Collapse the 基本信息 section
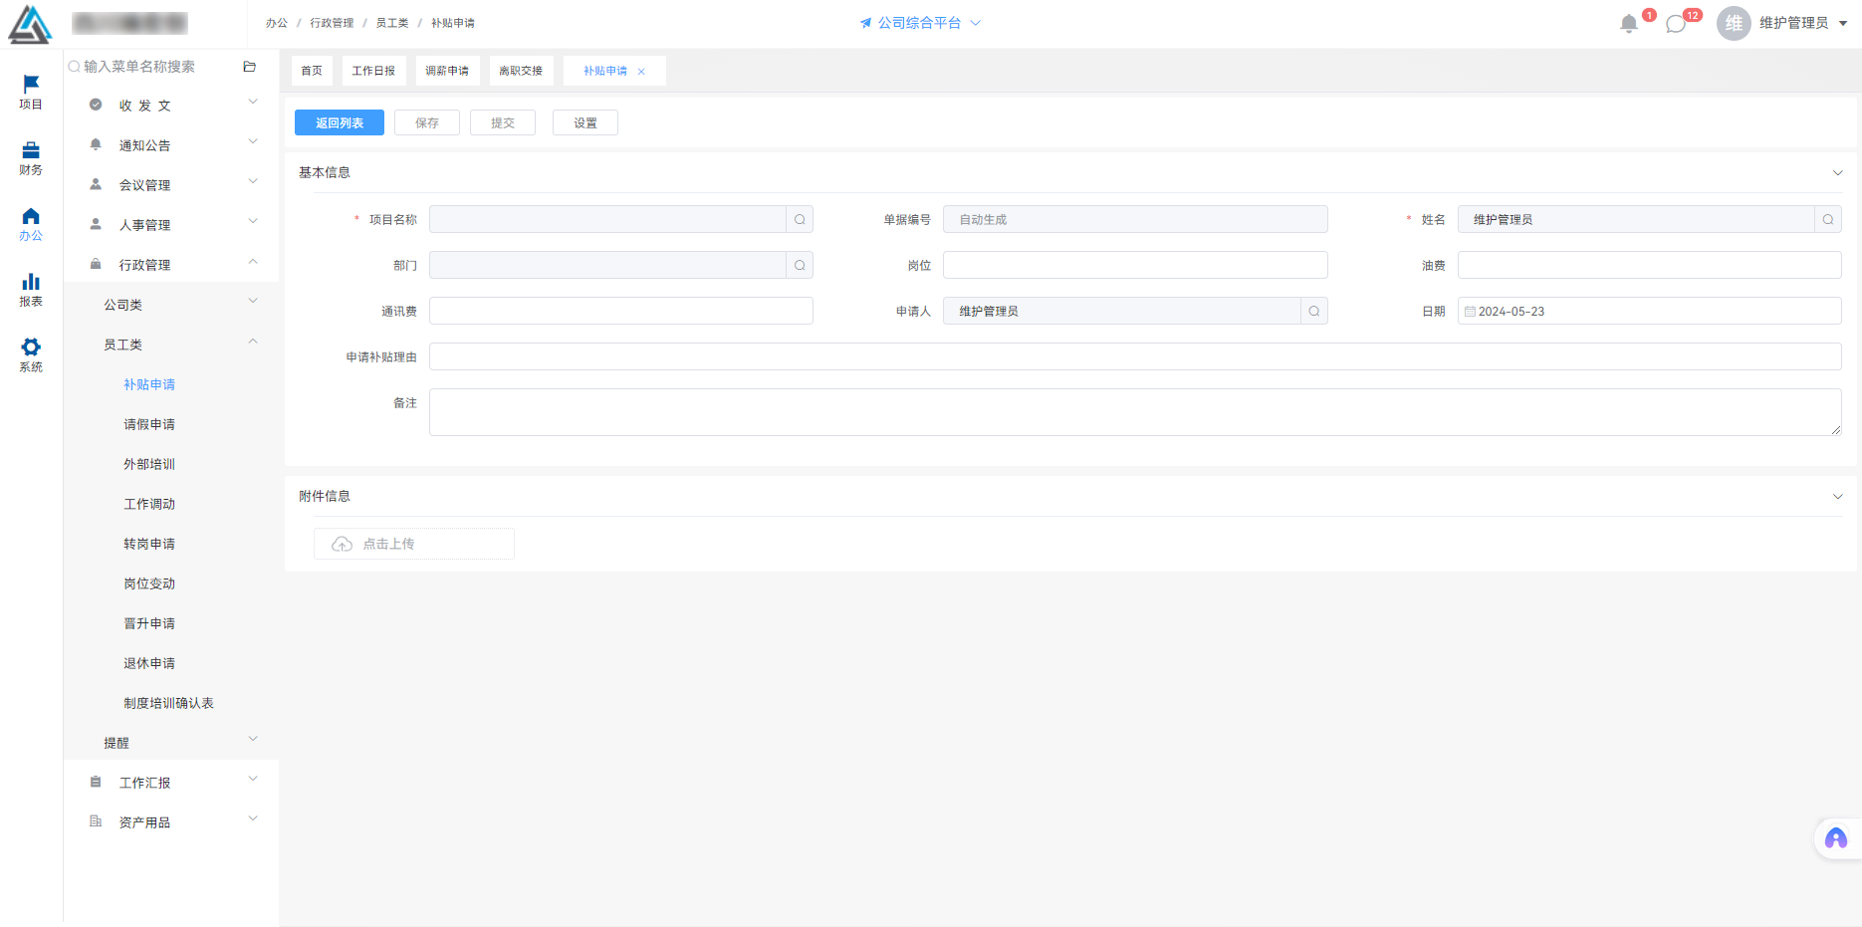Viewport: 1862px width, 927px height. [1837, 173]
